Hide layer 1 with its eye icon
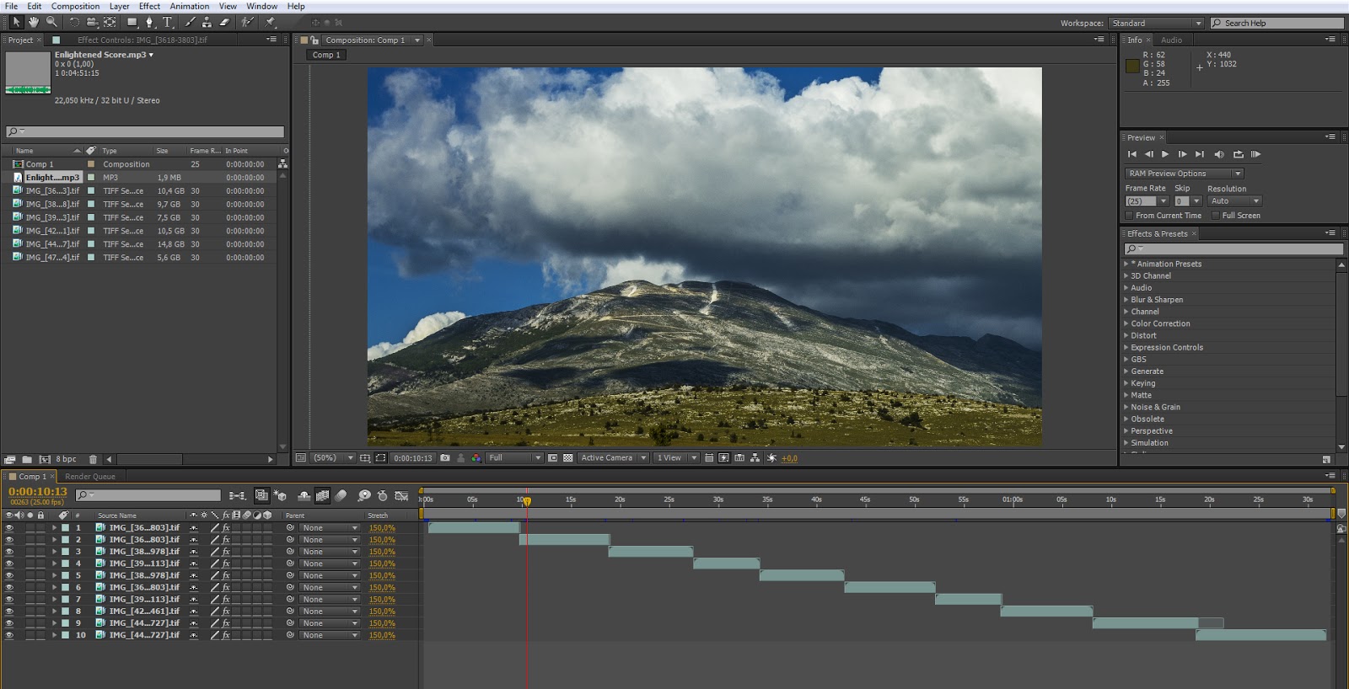Image resolution: width=1349 pixels, height=689 pixels. (x=9, y=528)
